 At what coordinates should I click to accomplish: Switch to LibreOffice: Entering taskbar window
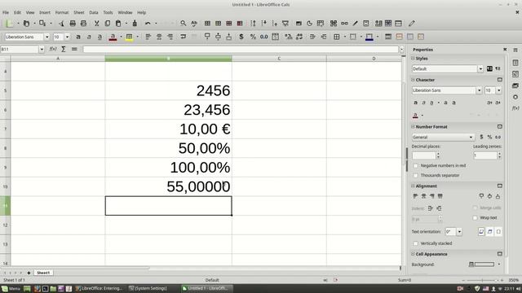point(99,288)
